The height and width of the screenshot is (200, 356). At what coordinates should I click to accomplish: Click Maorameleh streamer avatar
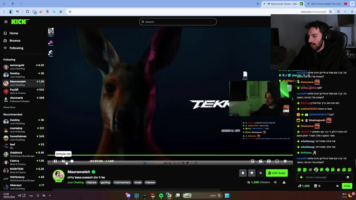coord(58,176)
